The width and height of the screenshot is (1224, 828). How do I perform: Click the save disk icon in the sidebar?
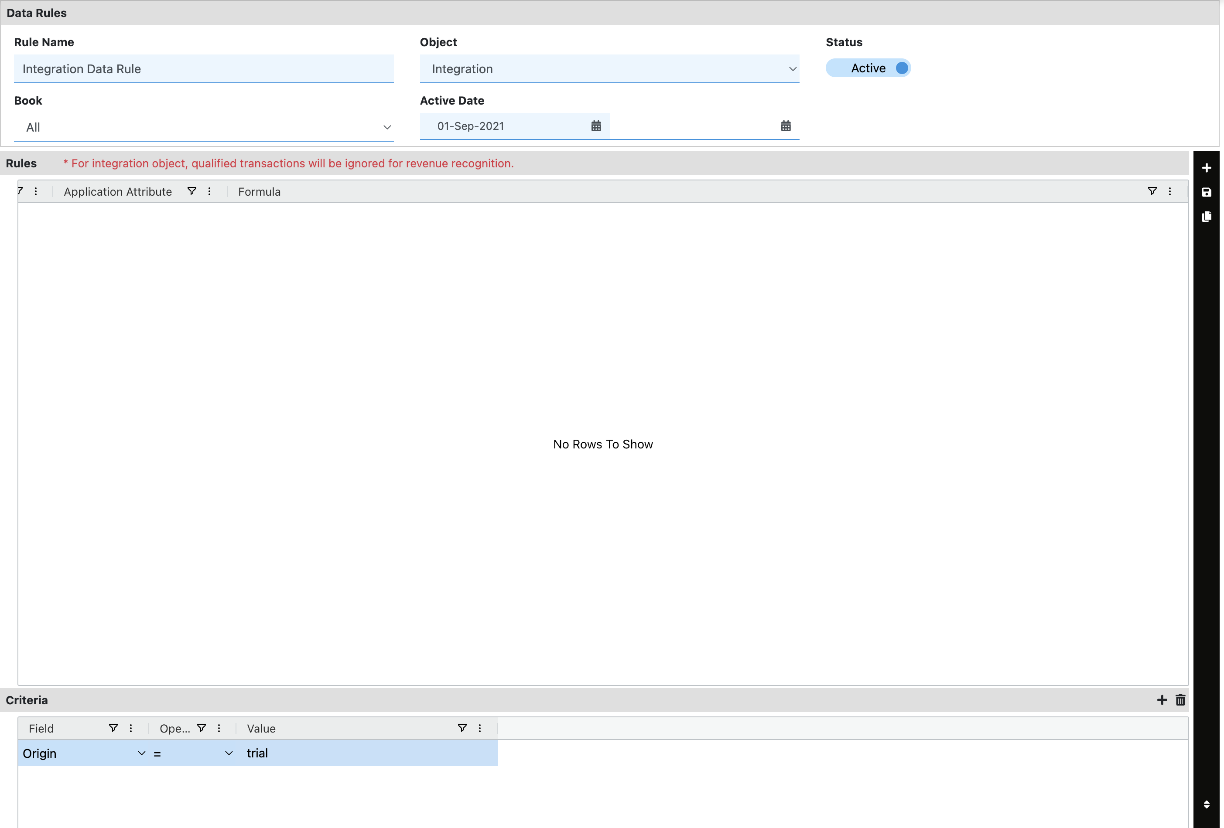pyautogui.click(x=1206, y=193)
